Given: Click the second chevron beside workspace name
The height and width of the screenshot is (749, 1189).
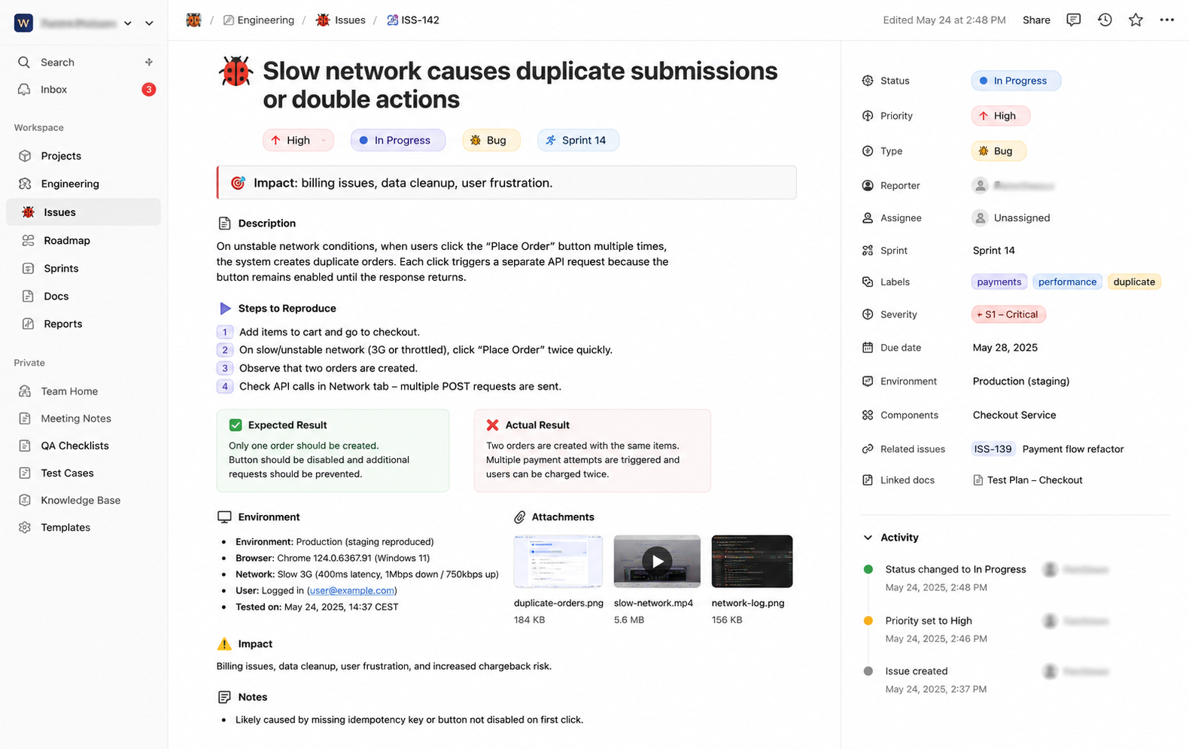Looking at the screenshot, I should (149, 23).
